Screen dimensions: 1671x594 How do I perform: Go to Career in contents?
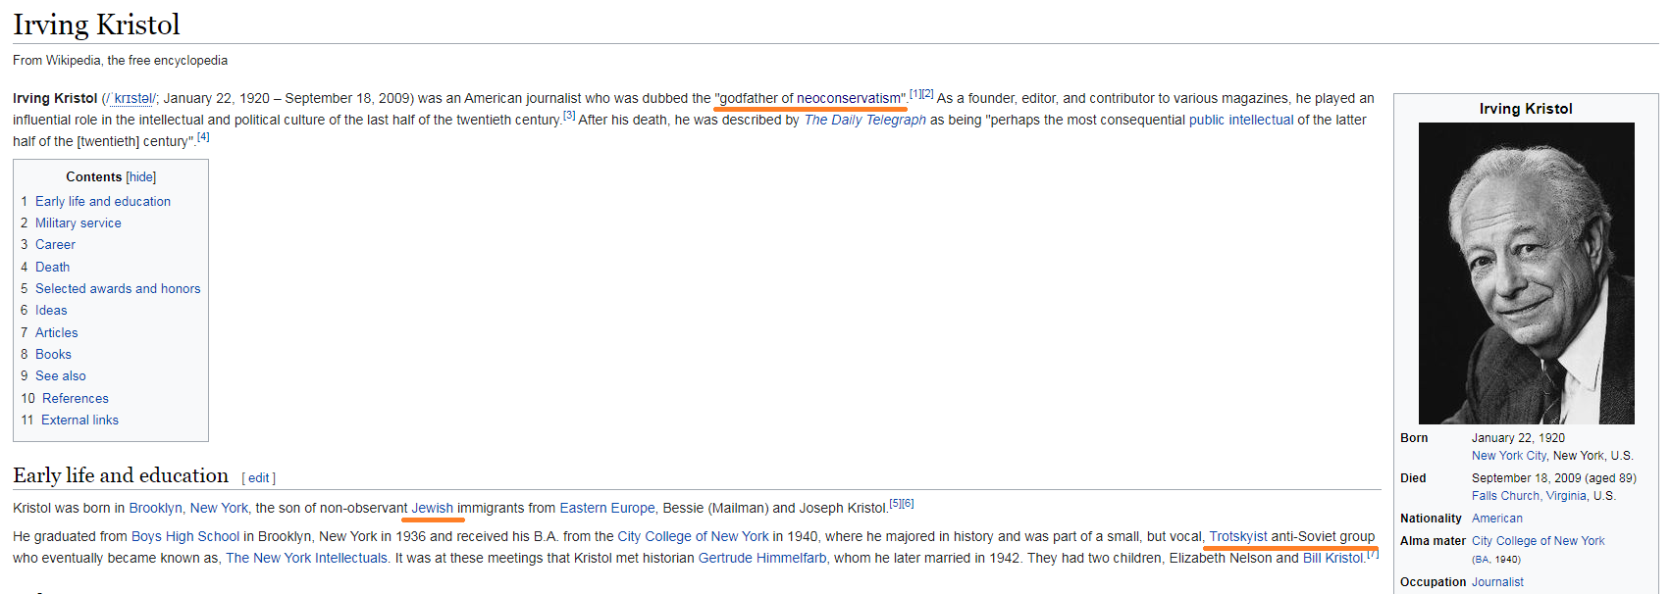coord(55,244)
